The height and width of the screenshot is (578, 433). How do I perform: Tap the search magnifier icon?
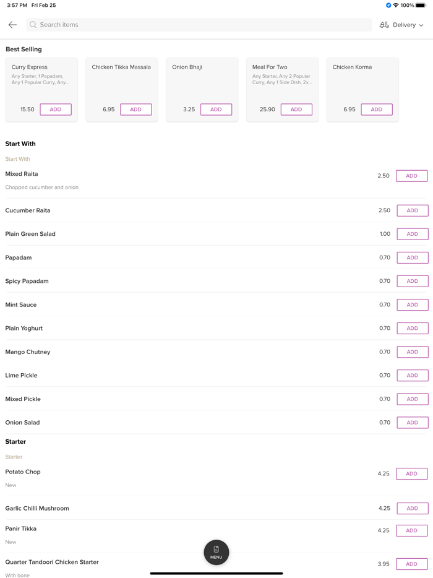click(33, 25)
